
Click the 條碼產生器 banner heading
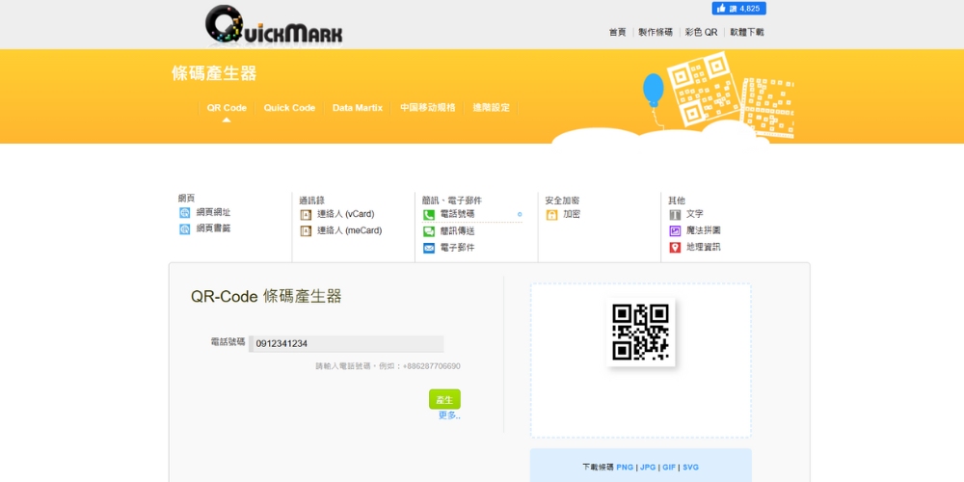(x=214, y=73)
